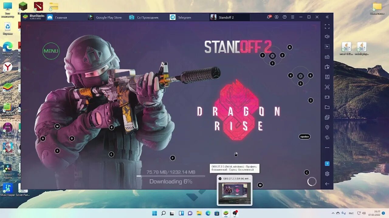389x218 pixels.
Task: Open the BlueStacks account profile icon
Action: [x=277, y=17]
